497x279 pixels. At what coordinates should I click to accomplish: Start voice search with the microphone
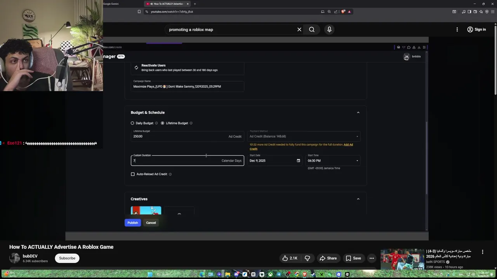click(x=329, y=29)
